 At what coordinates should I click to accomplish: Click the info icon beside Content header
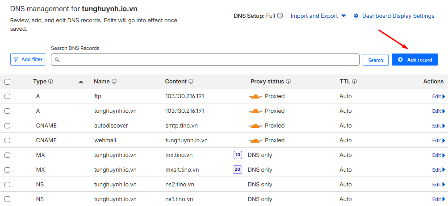[x=191, y=82]
